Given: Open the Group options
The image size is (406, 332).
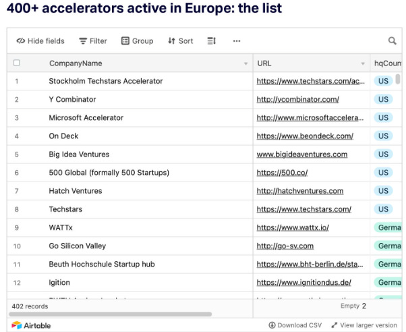Looking at the screenshot, I should point(137,41).
